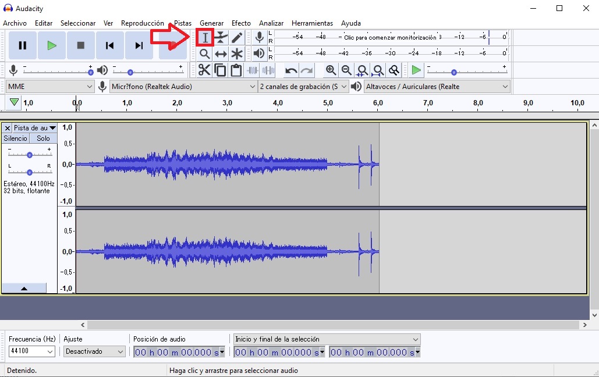
Task: Select the Selection tool
Action: point(205,37)
